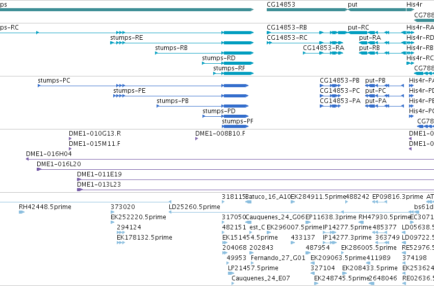Click the 327104 EST label
Image resolution: width=434 pixels, height=286 pixels.
pyautogui.click(x=323, y=268)
